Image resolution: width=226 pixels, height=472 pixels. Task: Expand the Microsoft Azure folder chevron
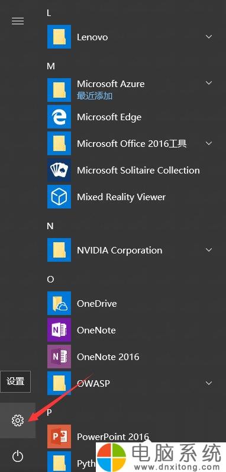(x=209, y=83)
